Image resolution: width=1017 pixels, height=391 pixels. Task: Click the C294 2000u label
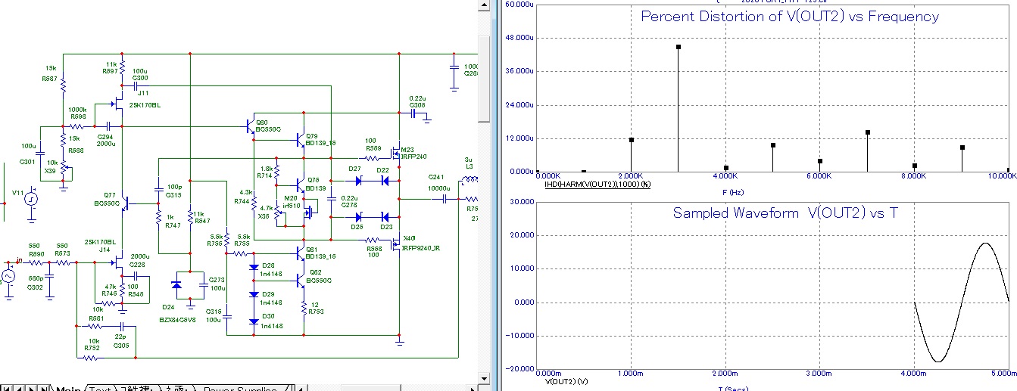point(106,140)
